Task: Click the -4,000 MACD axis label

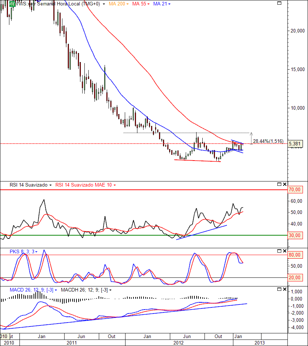Action: 297,327
